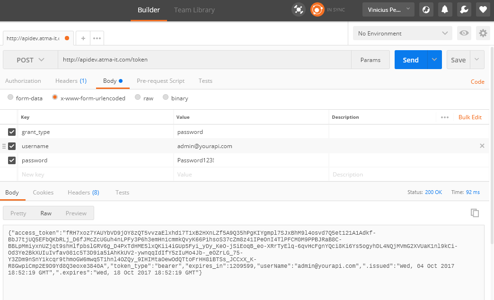Switch response view to Pretty
This screenshot has width=494, height=300.
(x=18, y=213)
